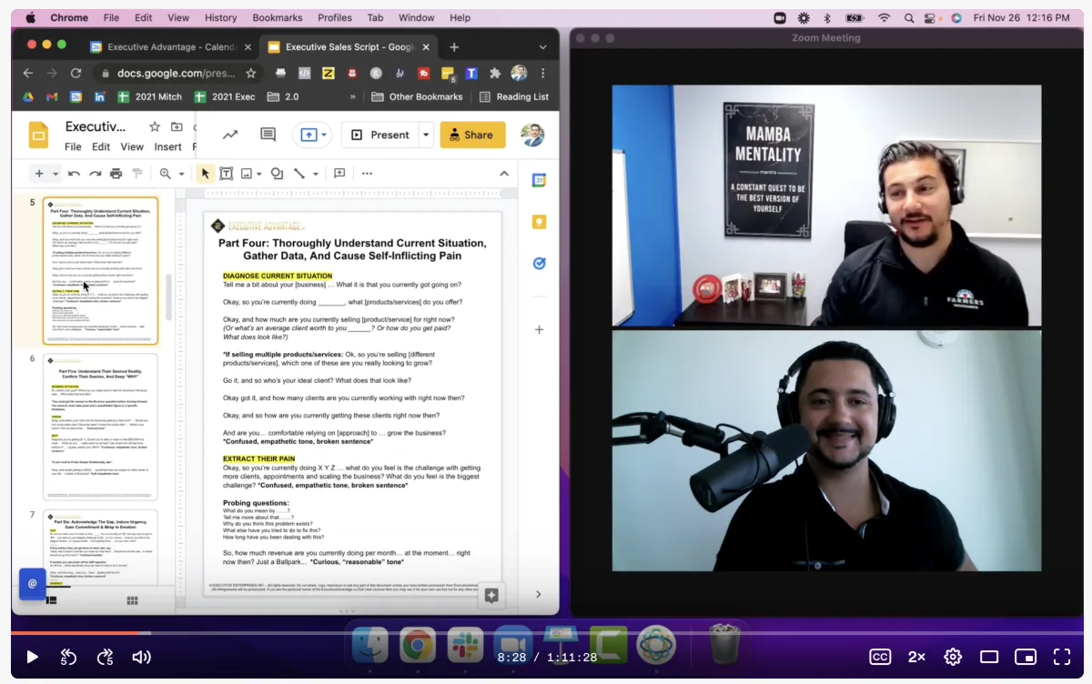Click the redo arrow in Slides toolbar

coord(95,174)
